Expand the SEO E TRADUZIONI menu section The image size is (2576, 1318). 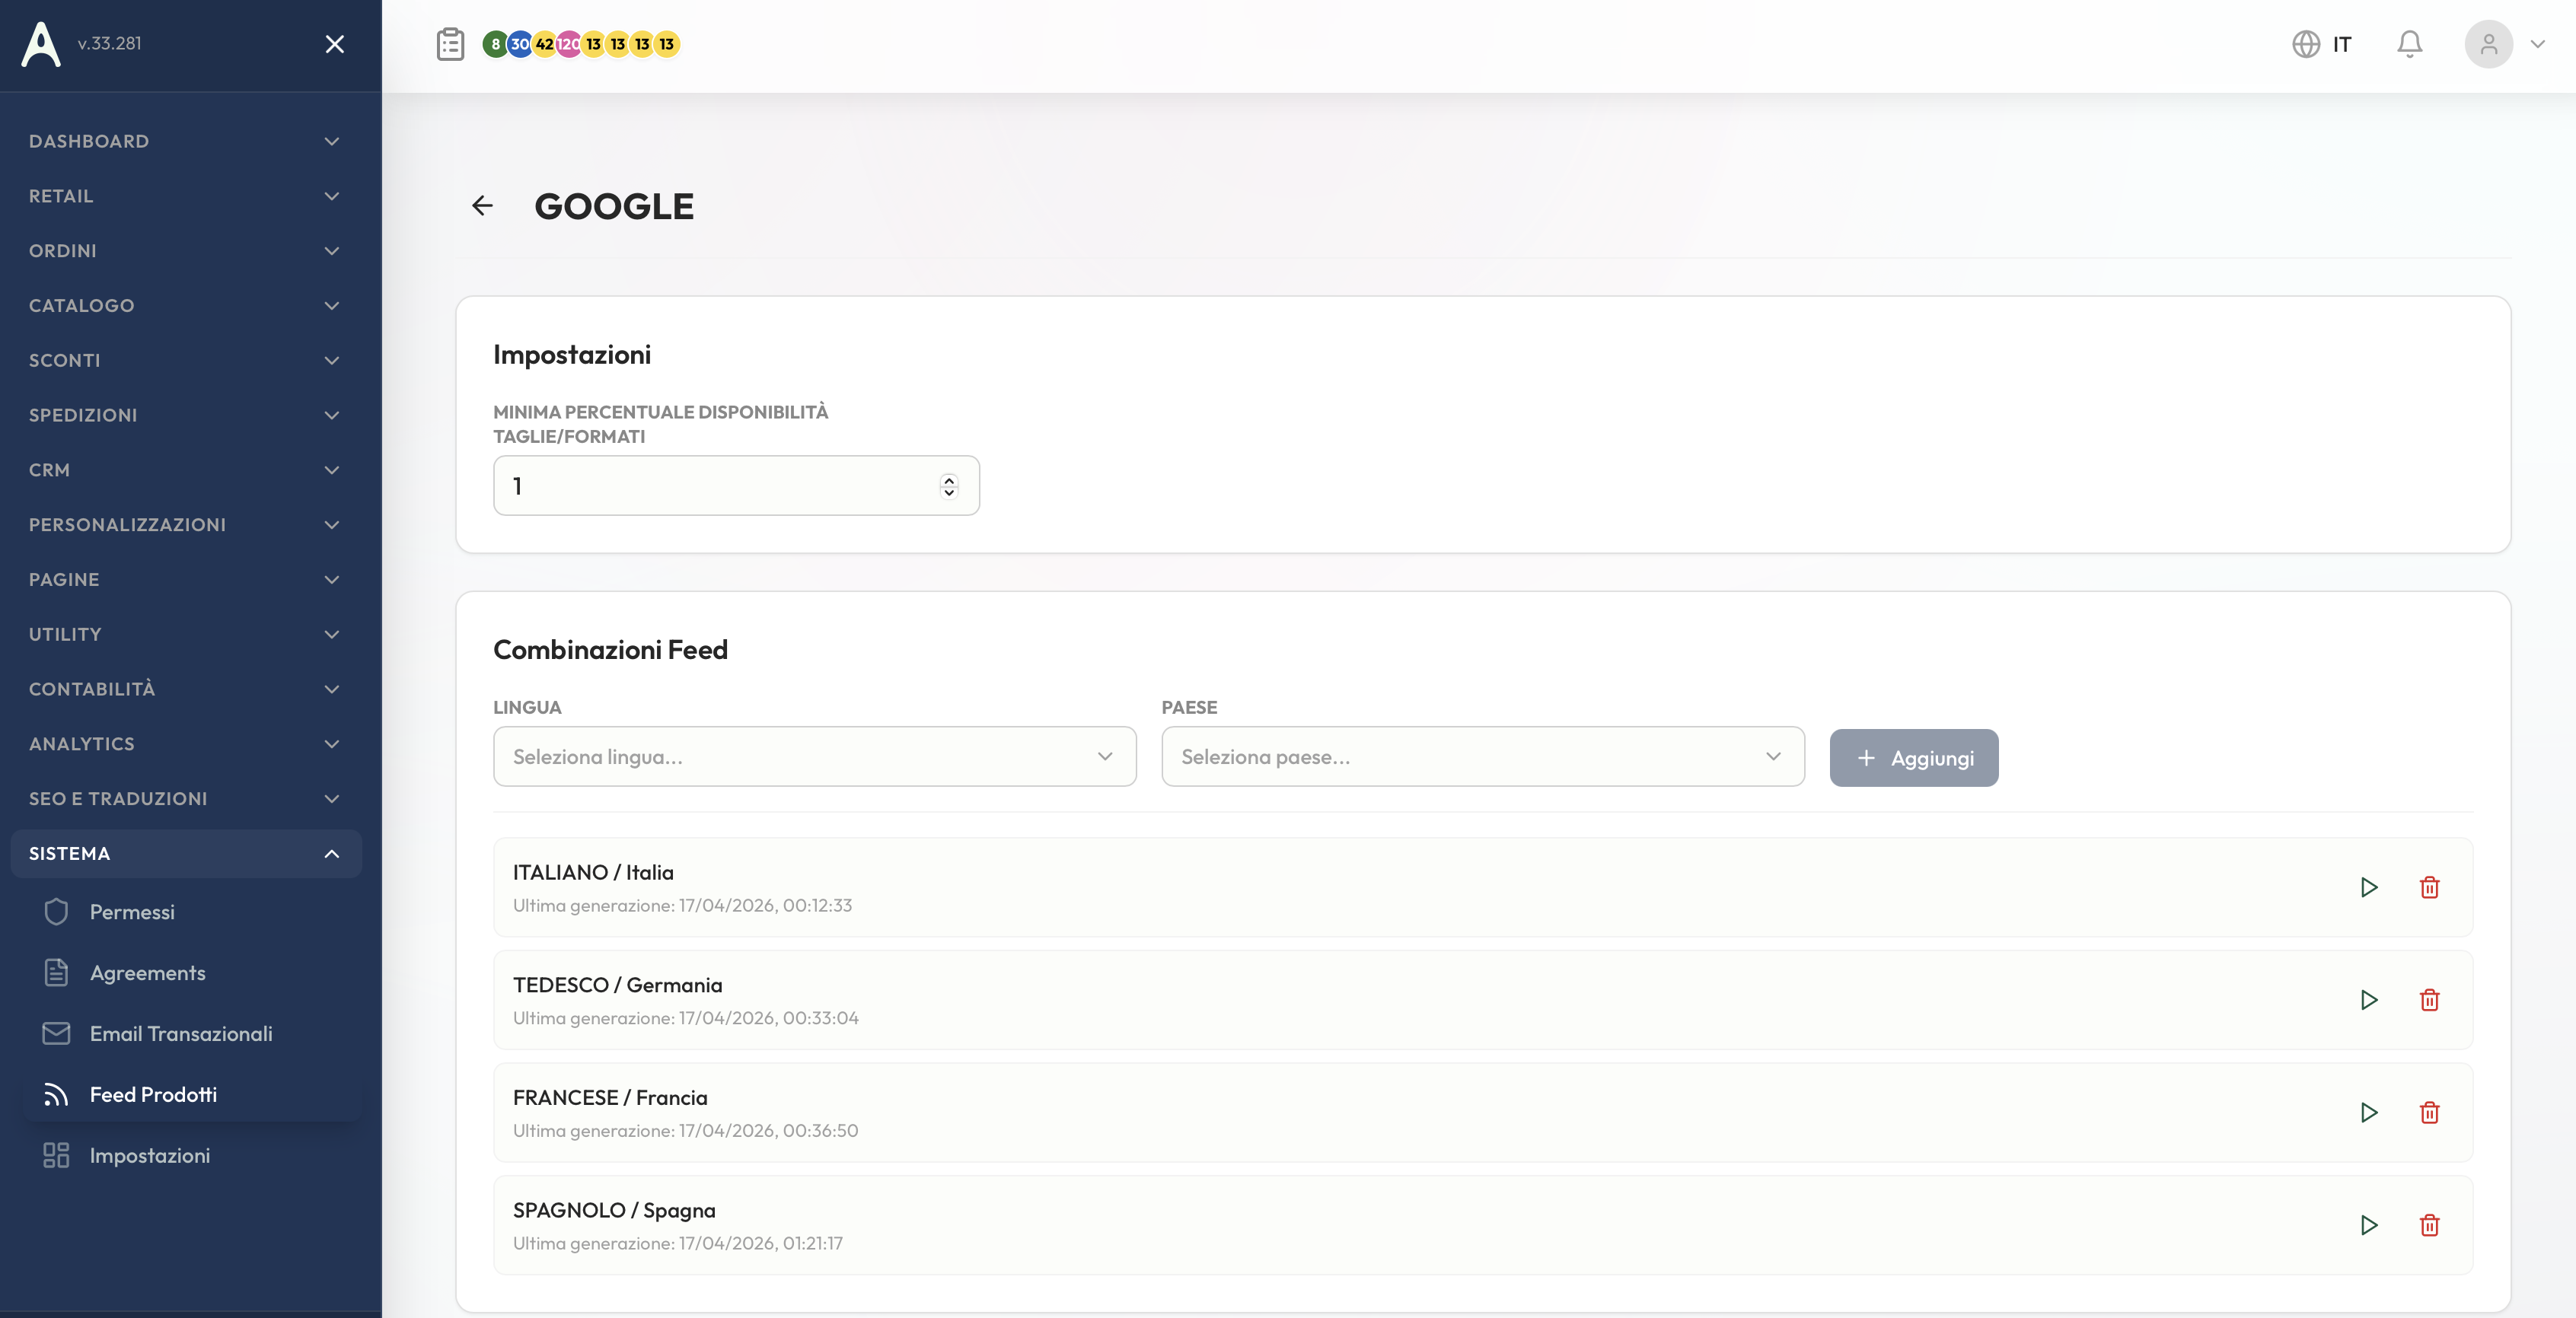(x=186, y=799)
